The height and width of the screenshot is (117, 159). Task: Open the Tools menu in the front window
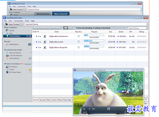[x=27, y=21]
